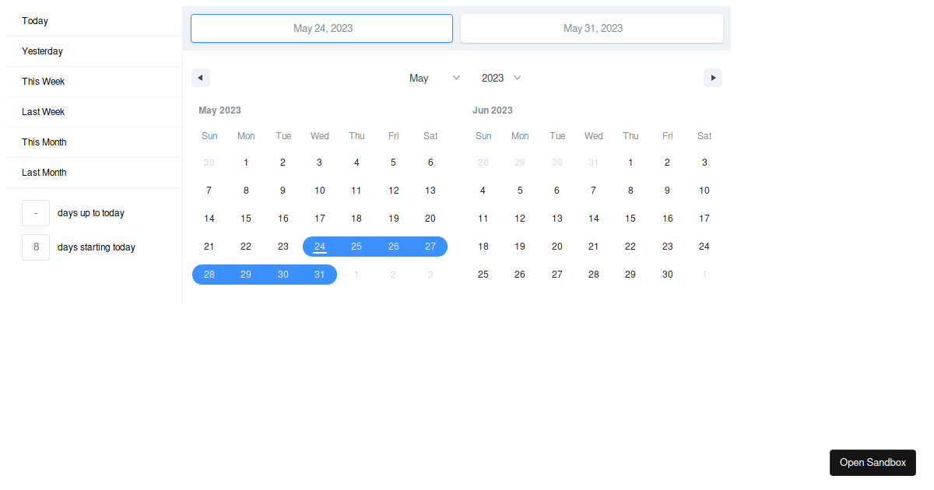934x490 pixels.
Task: Select the Last Week range
Action: click(x=44, y=112)
